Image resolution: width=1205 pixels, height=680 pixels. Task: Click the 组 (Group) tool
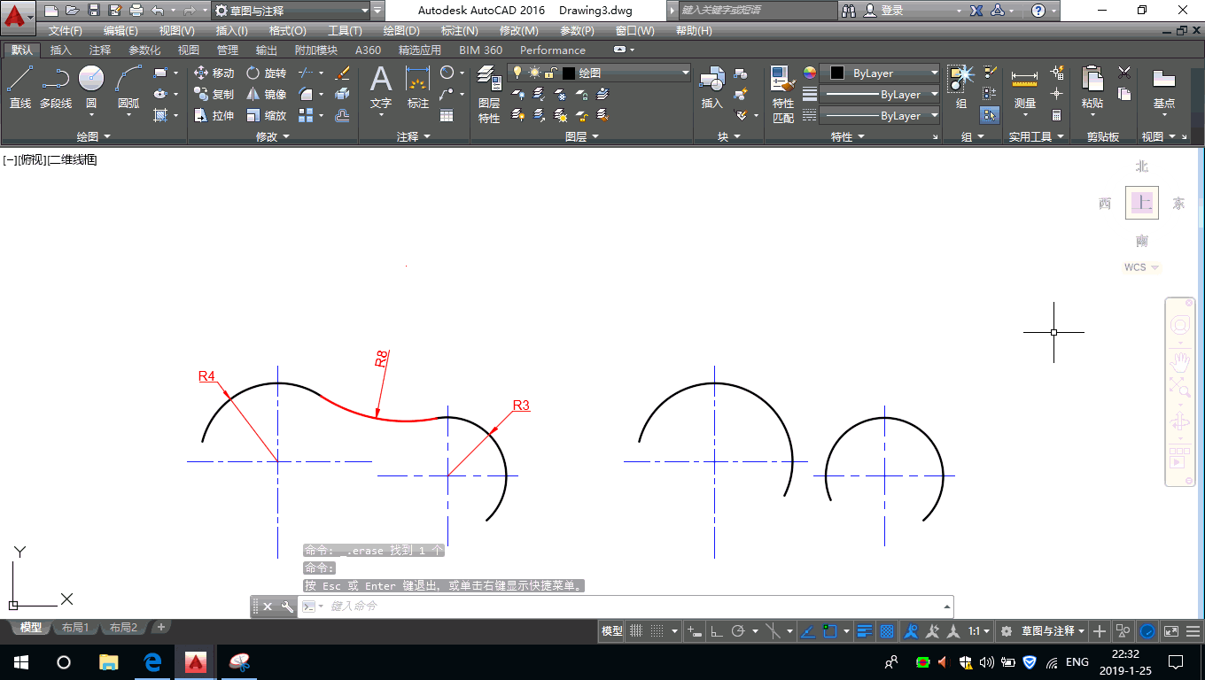pos(961,87)
